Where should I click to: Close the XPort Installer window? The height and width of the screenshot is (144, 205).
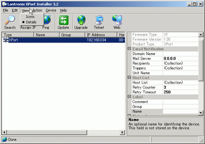(201, 4)
